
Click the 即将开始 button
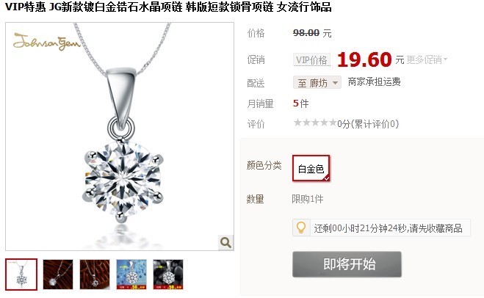[x=347, y=264]
